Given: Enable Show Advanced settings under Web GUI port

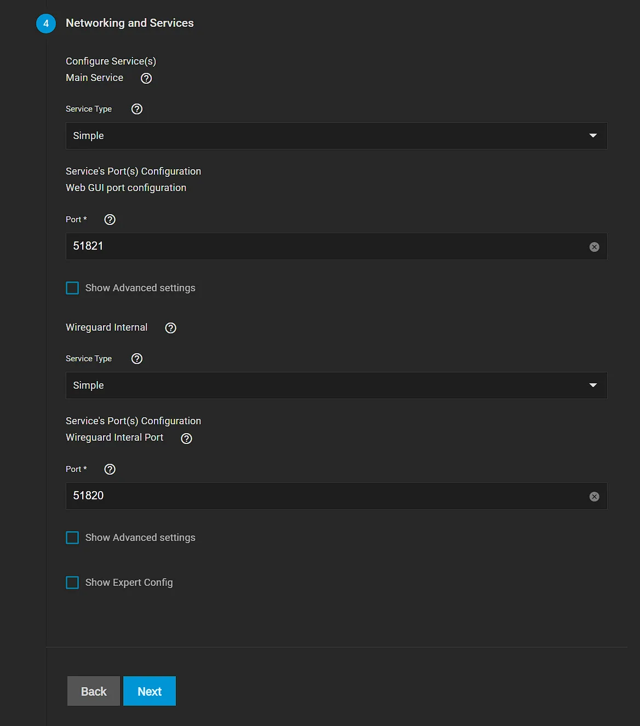Looking at the screenshot, I should tap(72, 288).
